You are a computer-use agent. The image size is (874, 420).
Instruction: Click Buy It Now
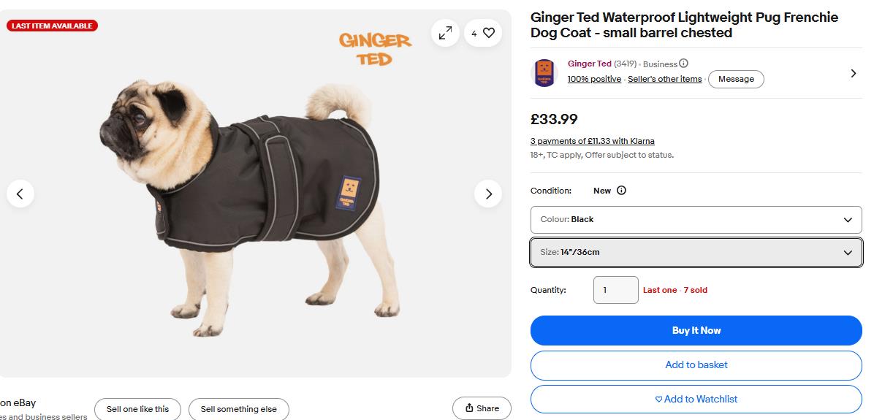point(696,330)
